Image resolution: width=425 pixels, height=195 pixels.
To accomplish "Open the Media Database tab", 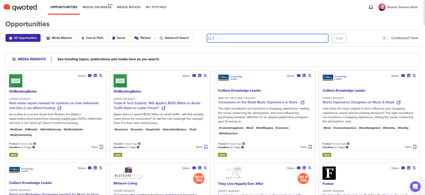I will [97, 7].
